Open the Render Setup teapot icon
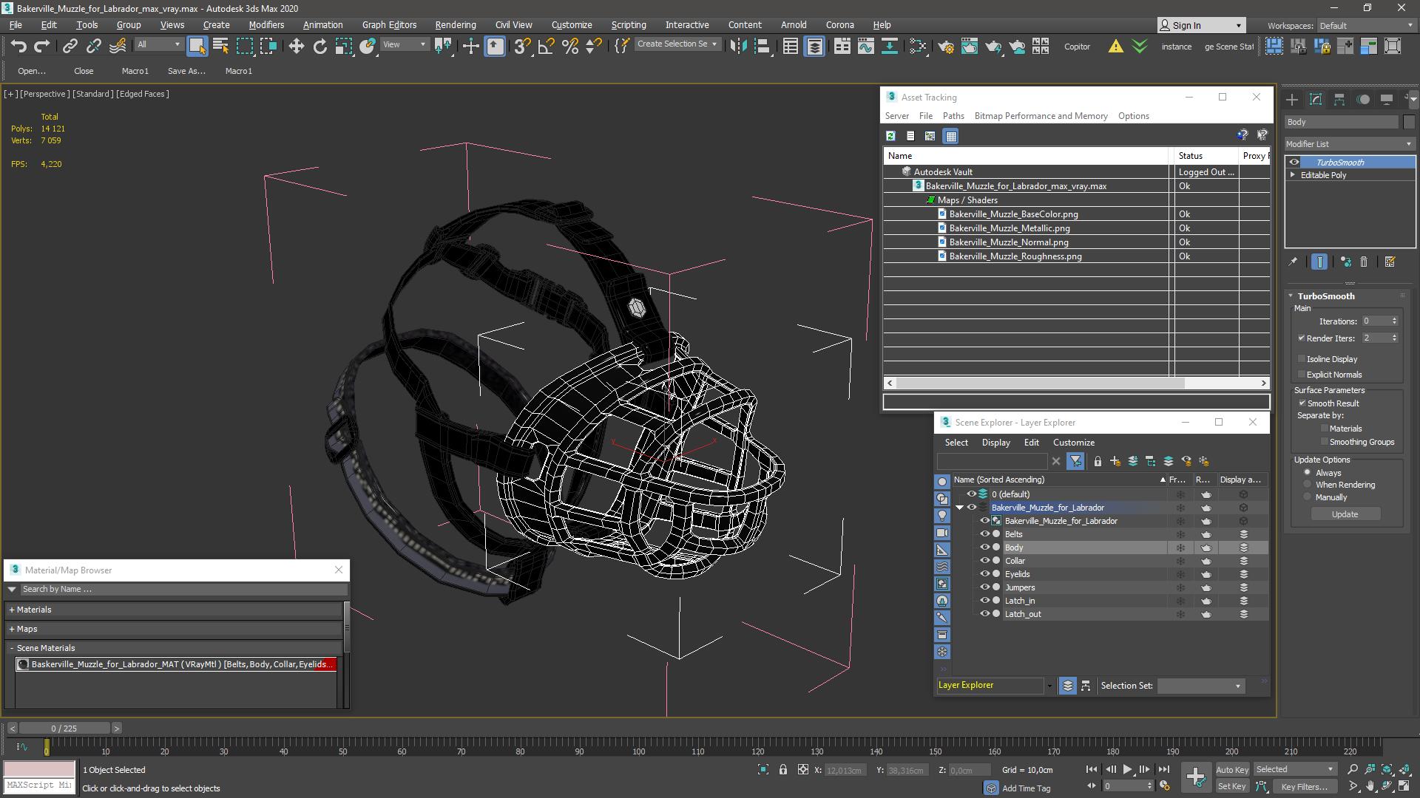 pos(945,46)
